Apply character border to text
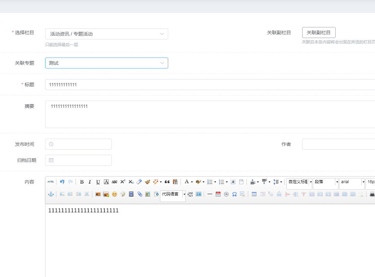This screenshot has height=277, width=375. coord(106,182)
